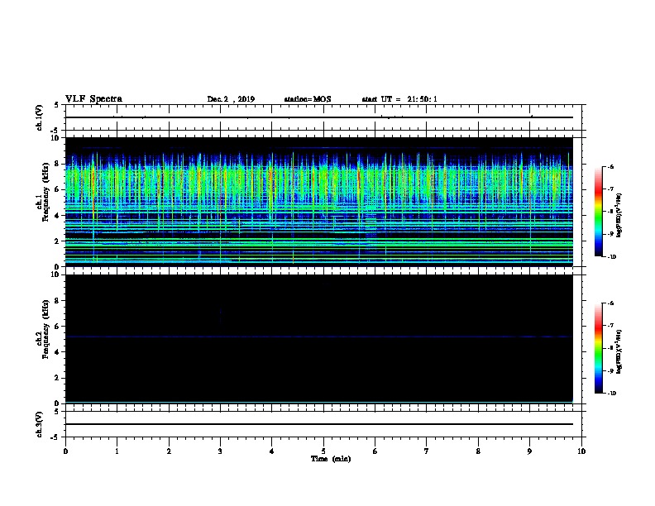Image resolution: width=655 pixels, height=506 pixels.
Task: Click the faint blue line in ch.2 spectrogram
Action: click(x=319, y=337)
